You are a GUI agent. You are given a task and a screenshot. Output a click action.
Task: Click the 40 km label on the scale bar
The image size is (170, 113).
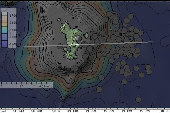point(44,86)
